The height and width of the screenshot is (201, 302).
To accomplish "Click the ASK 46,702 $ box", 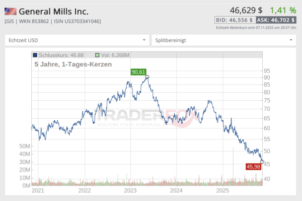I will pyautogui.click(x=276, y=20).
